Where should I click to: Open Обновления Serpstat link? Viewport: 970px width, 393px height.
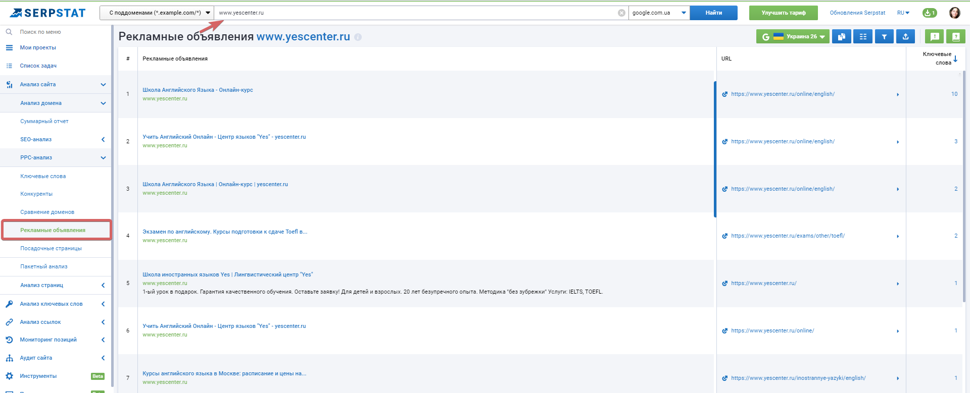tap(857, 13)
